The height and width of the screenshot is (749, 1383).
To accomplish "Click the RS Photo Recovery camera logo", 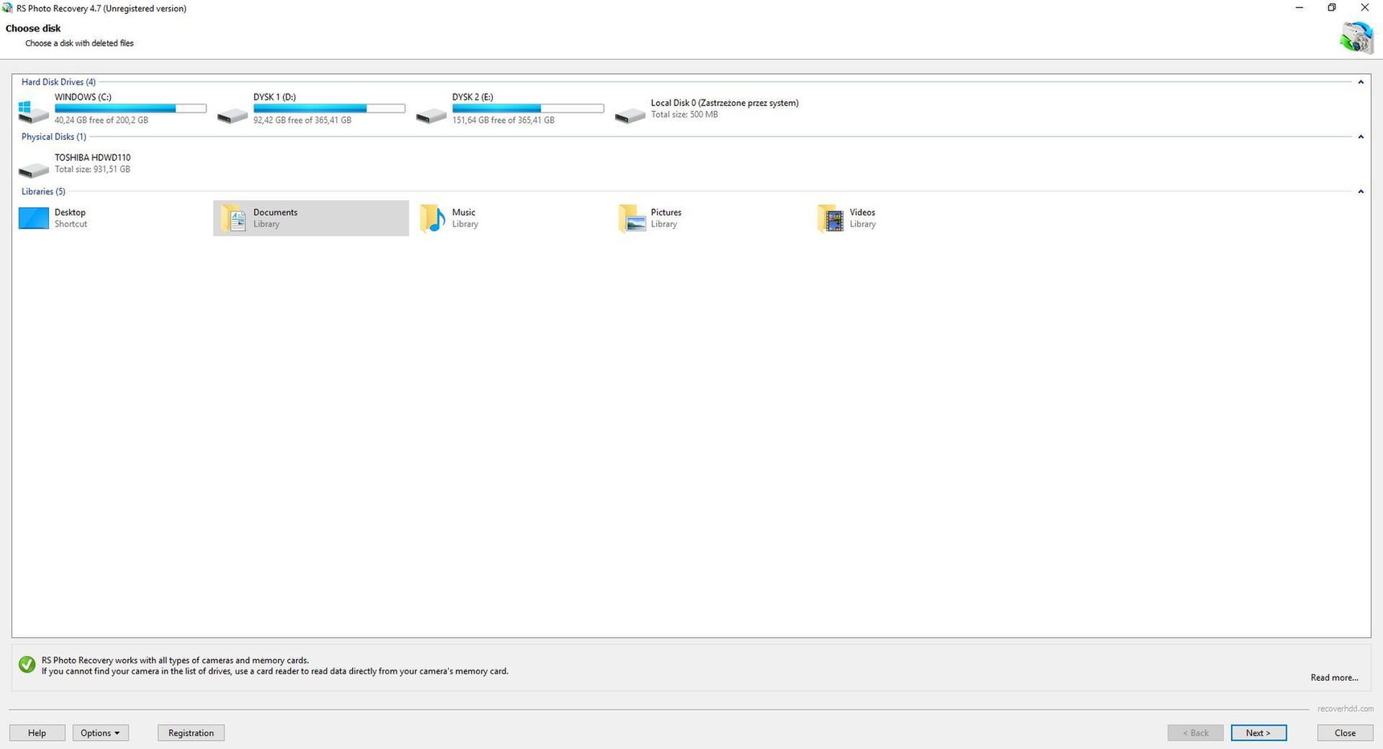I will pos(1356,38).
